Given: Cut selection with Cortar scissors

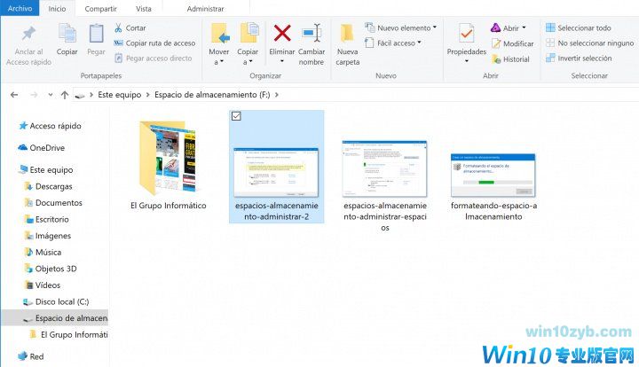Looking at the screenshot, I should tap(130, 28).
